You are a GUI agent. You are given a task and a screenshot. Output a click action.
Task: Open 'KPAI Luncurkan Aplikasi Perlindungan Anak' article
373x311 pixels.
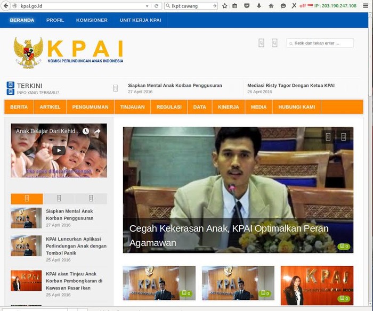pos(76,246)
